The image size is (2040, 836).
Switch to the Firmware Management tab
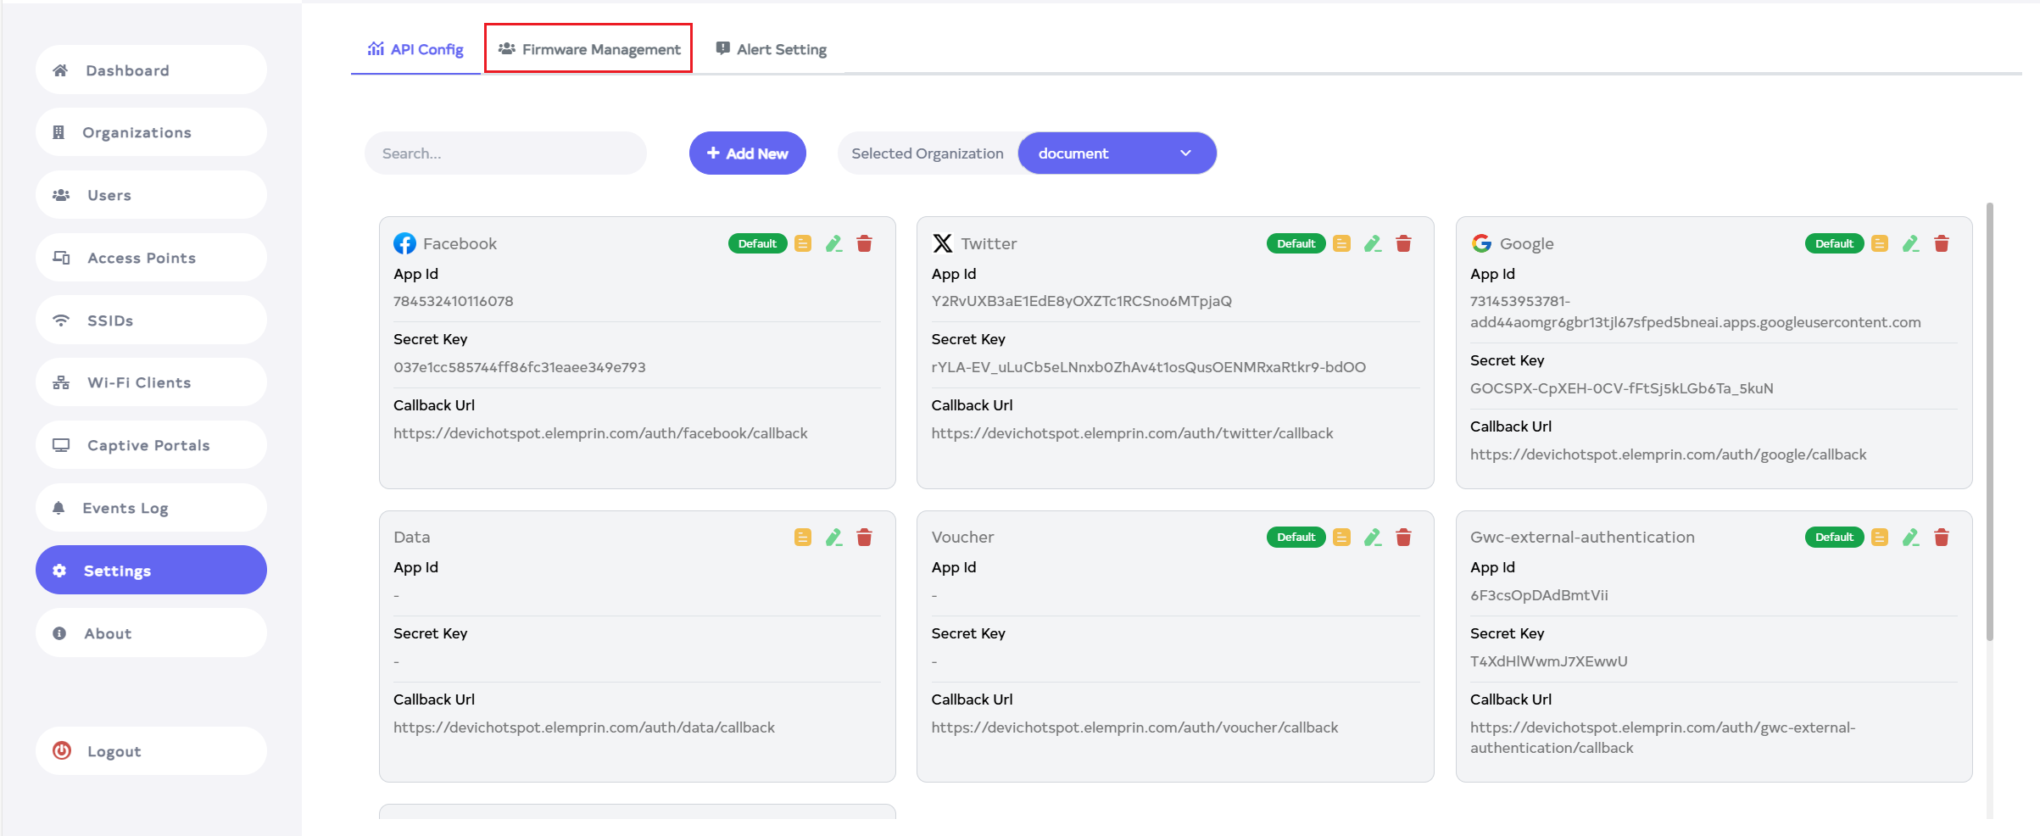coord(589,49)
